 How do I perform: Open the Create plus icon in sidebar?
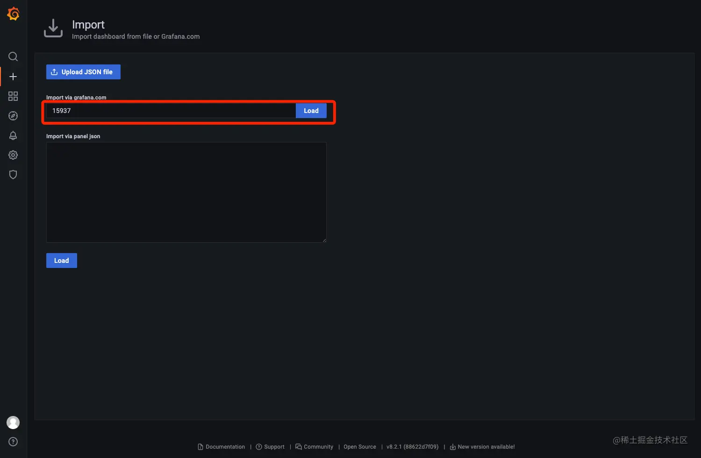pos(13,77)
